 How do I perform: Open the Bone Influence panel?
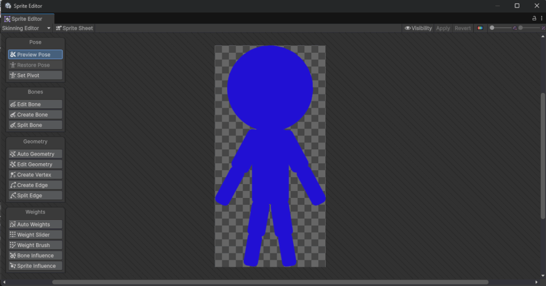coord(35,256)
